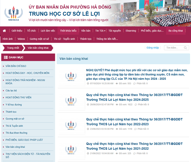
Task: Open HOẠT ĐỘNG DẠY - HỌC, CHUYÊN MÔN category
Action: 27,73
